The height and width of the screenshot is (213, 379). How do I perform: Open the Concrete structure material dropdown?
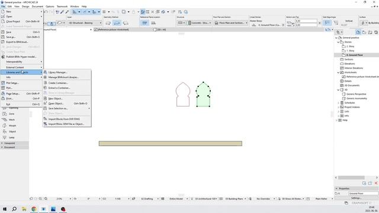(x=200, y=23)
